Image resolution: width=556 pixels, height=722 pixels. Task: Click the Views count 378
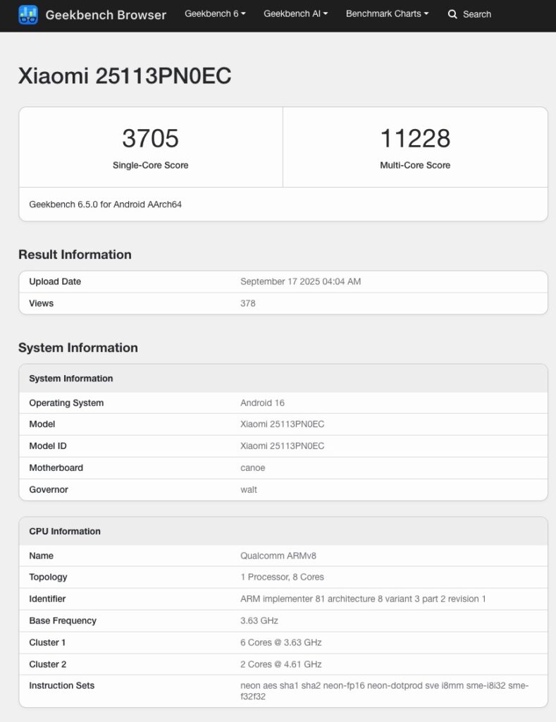coord(247,303)
